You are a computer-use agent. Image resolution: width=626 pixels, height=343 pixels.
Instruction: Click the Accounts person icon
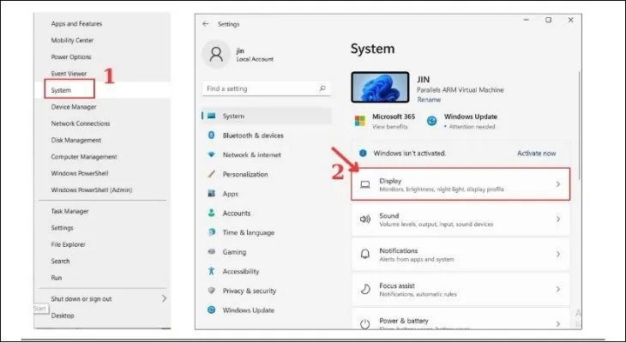coord(212,213)
